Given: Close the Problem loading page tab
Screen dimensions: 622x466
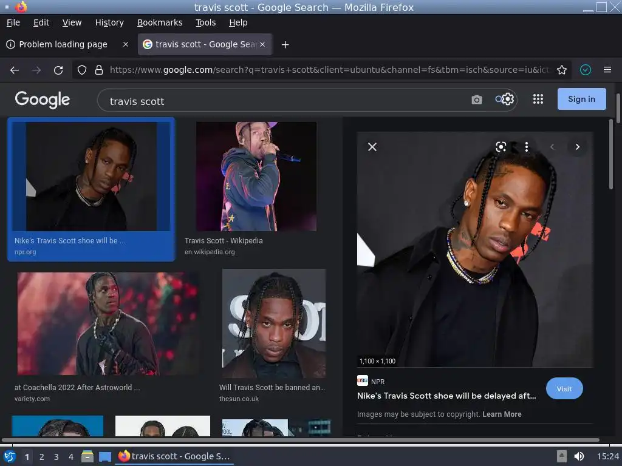Looking at the screenshot, I should click(126, 44).
